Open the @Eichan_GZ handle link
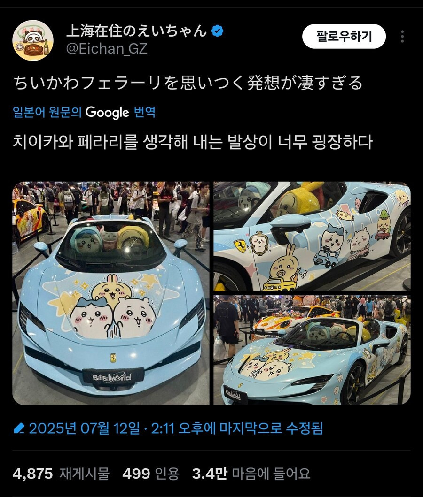The width and height of the screenshot is (423, 497). point(107,49)
